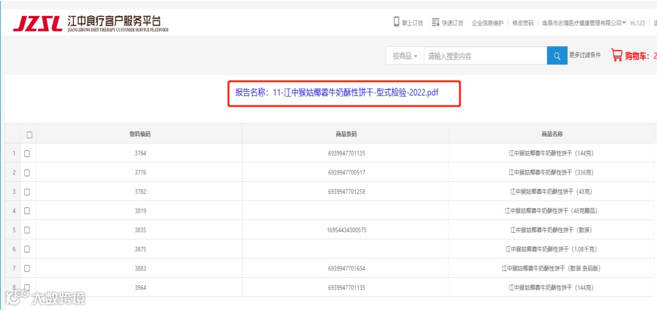657x310 pixels.
Task: Open the 按商品 search type dropdown
Action: point(405,56)
